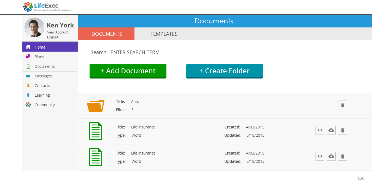Switch to the Templates tab
The height and width of the screenshot is (185, 372).
click(164, 34)
